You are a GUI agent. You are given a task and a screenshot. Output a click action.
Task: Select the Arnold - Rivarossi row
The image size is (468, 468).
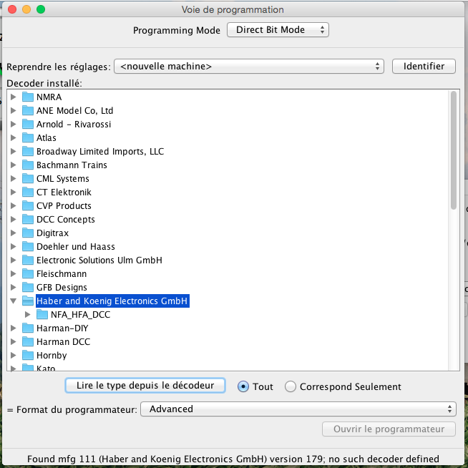click(74, 125)
